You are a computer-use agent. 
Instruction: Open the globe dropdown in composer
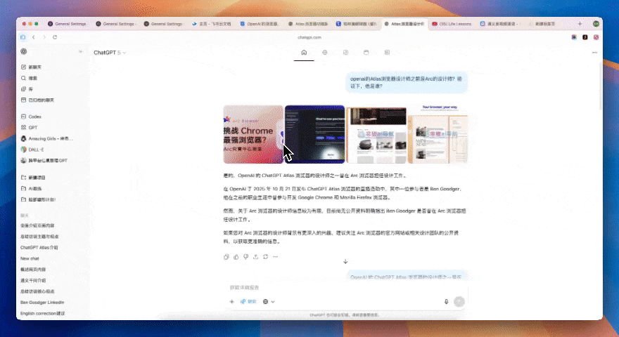coord(268,301)
